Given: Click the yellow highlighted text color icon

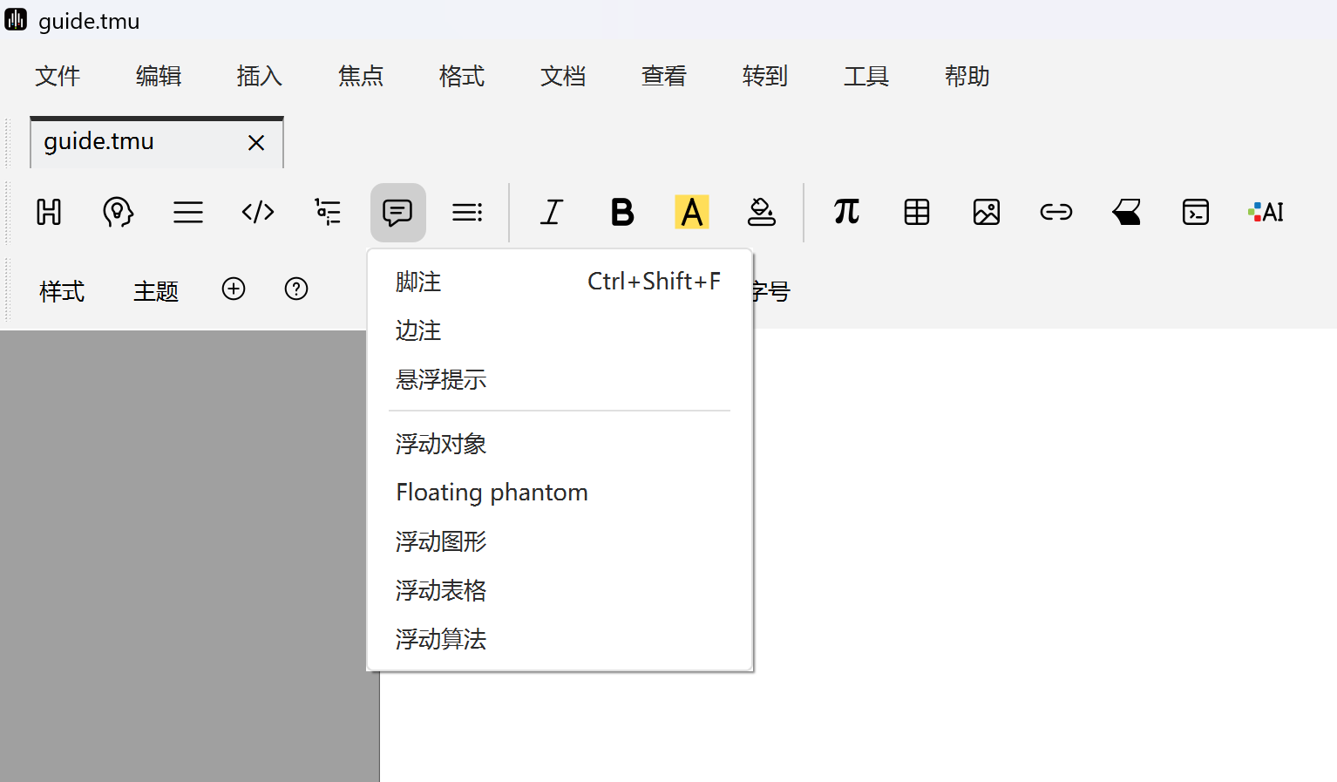Looking at the screenshot, I should [692, 212].
